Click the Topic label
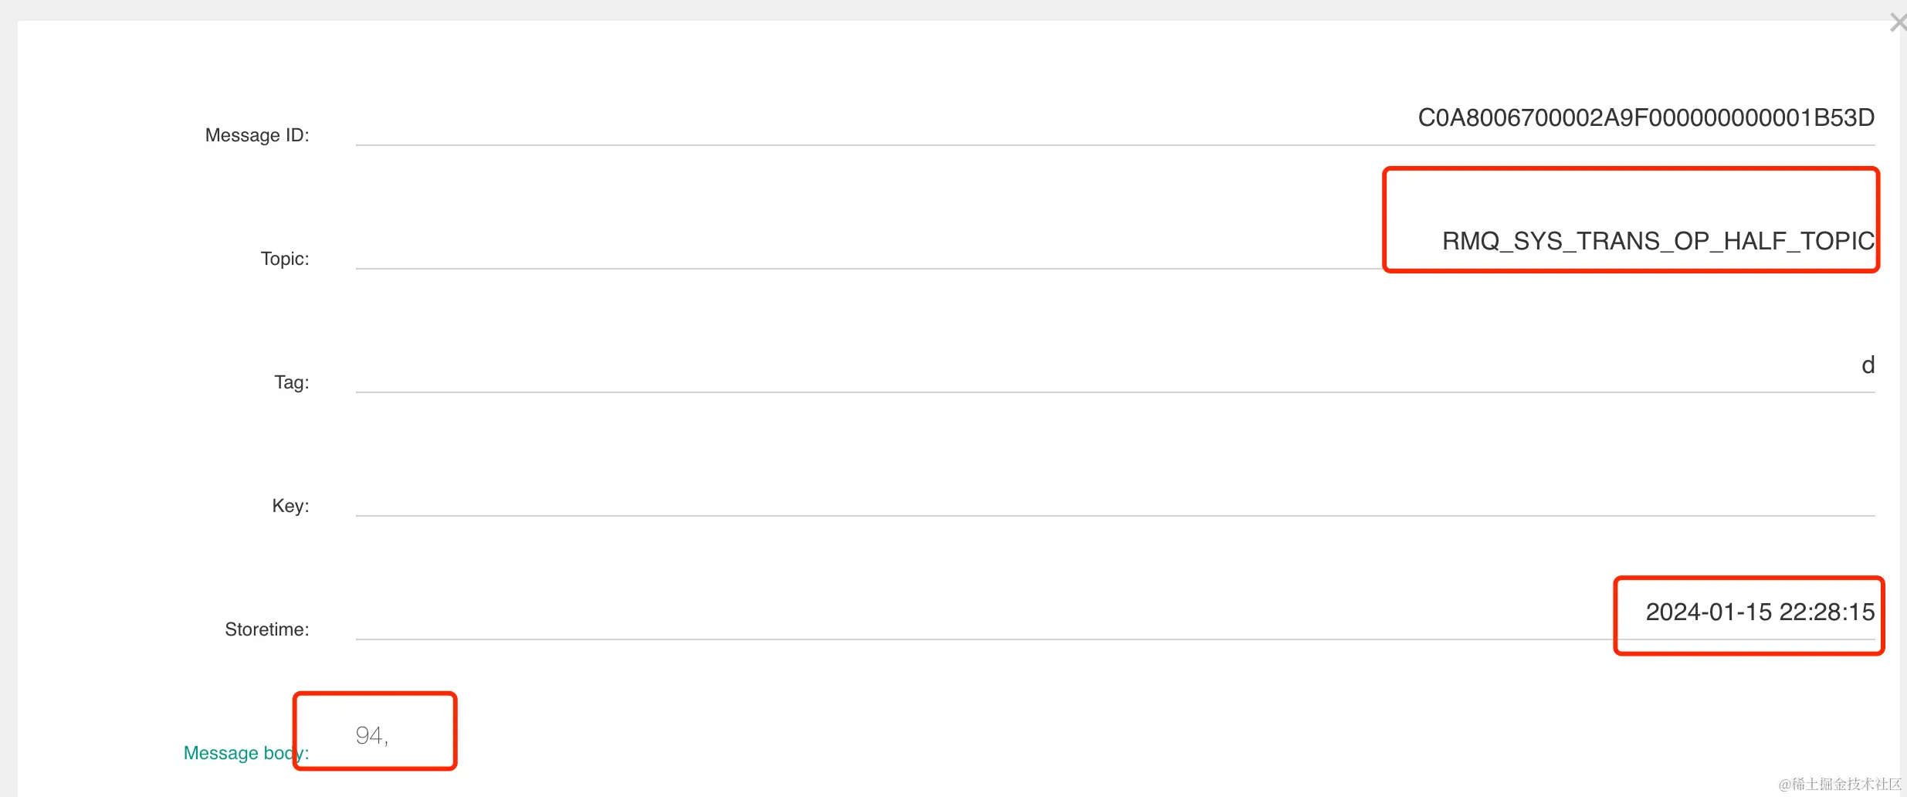Screen dimensions: 1907x797 [x=284, y=259]
